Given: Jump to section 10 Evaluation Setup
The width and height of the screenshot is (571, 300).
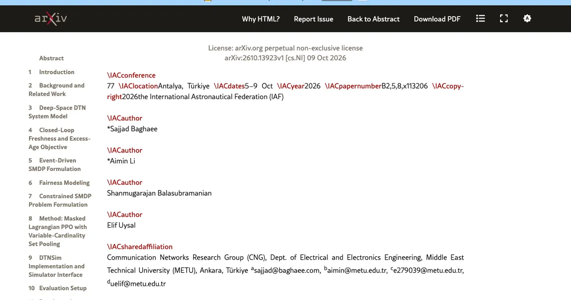Looking at the screenshot, I should [x=57, y=288].
